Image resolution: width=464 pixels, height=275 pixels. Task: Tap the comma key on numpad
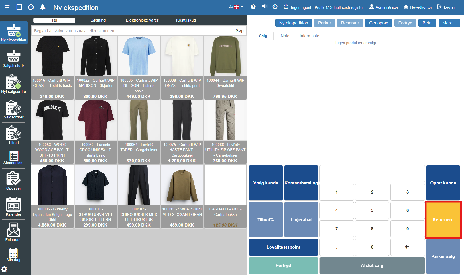point(337,247)
